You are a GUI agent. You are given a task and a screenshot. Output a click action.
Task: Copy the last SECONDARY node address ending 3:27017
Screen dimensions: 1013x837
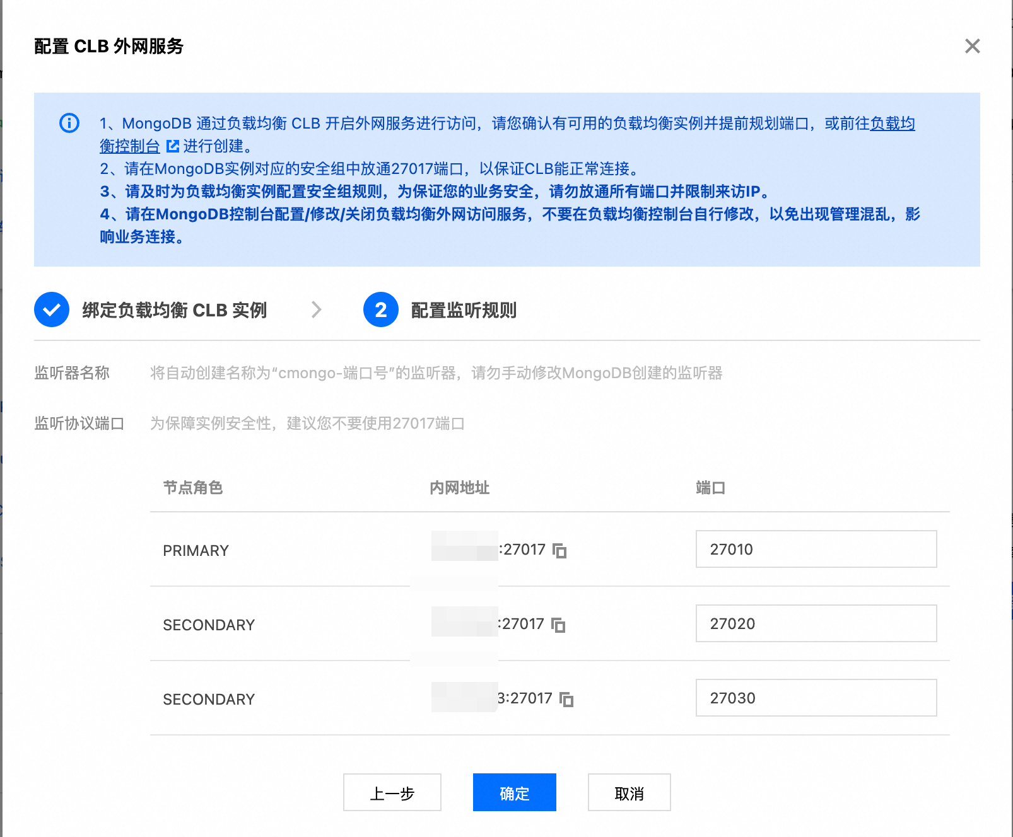566,700
